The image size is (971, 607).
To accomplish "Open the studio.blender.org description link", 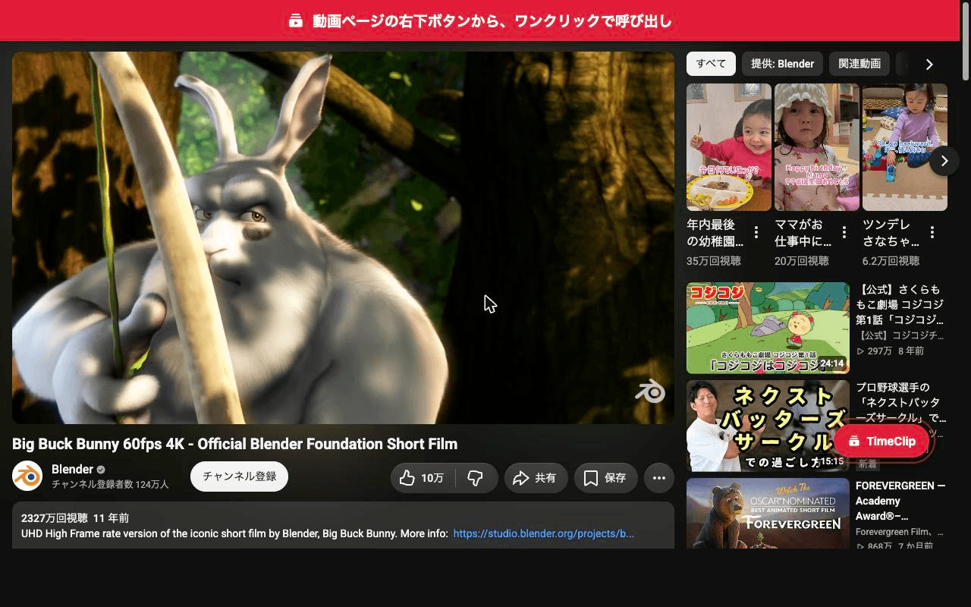I will point(543,533).
